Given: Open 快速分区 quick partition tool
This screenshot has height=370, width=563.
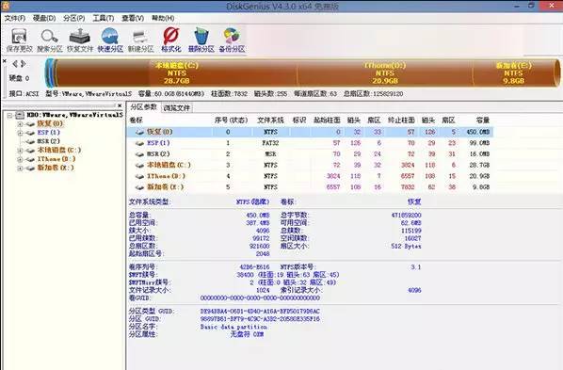Looking at the screenshot, I should [x=110, y=40].
